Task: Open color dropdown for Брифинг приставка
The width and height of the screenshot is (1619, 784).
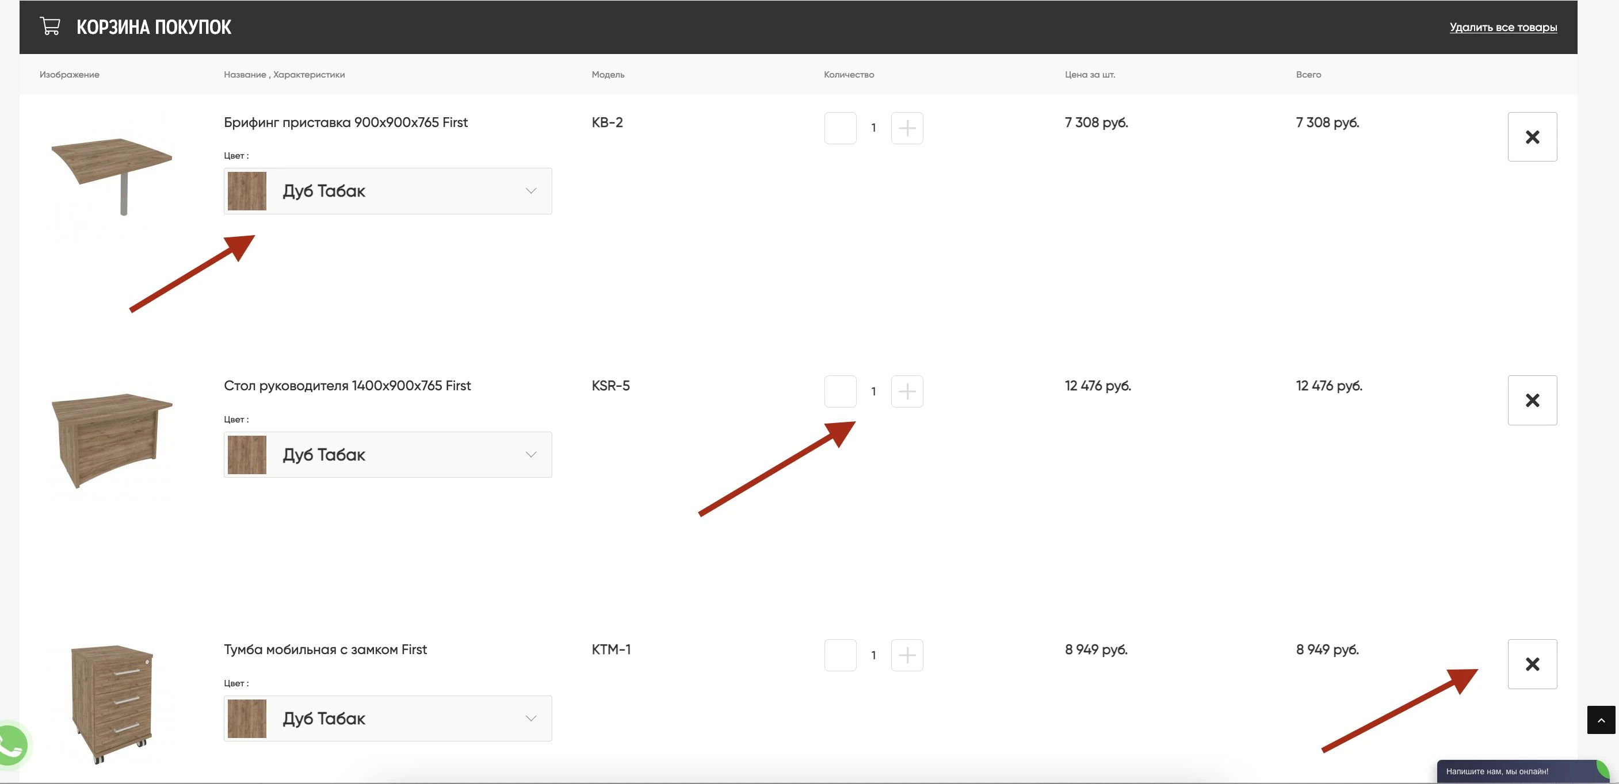Action: coord(388,191)
